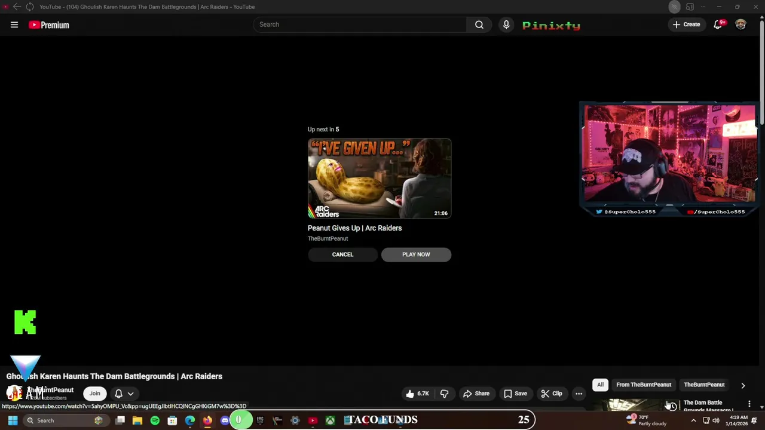Open File Explorer from taskbar
This screenshot has width=765, height=430.
137,420
